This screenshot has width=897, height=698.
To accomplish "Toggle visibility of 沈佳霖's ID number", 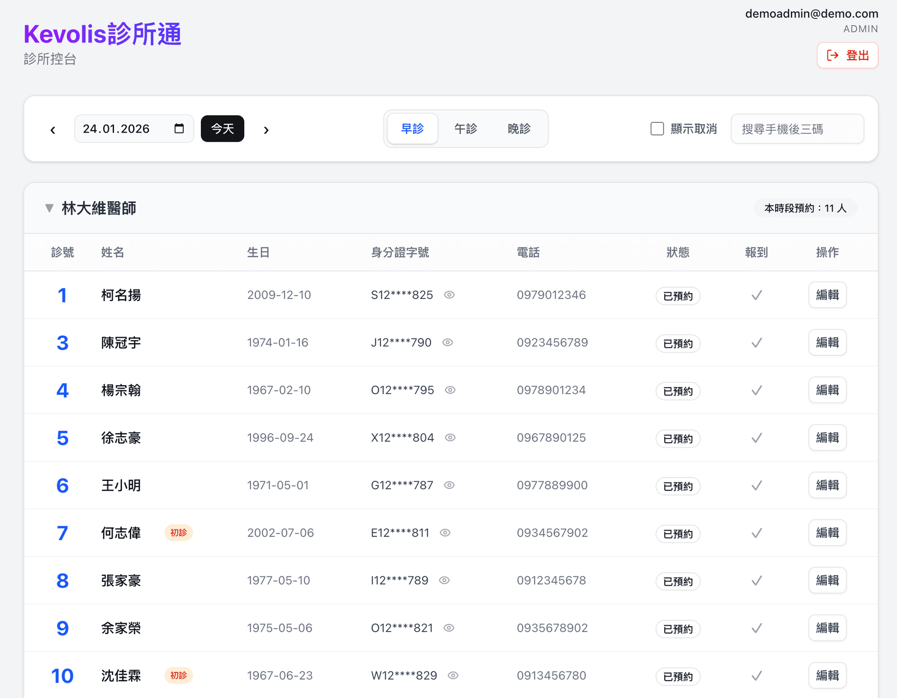I will pos(452,676).
